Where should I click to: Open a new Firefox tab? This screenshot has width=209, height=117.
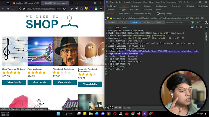72,3
